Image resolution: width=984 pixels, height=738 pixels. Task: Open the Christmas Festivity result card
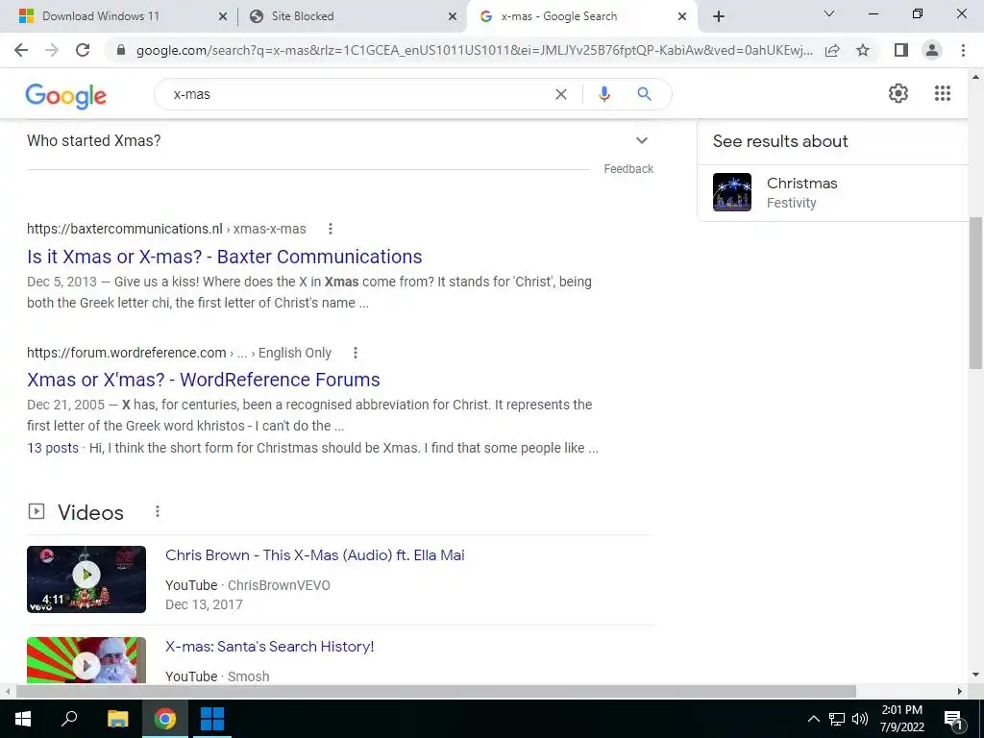pyautogui.click(x=833, y=192)
